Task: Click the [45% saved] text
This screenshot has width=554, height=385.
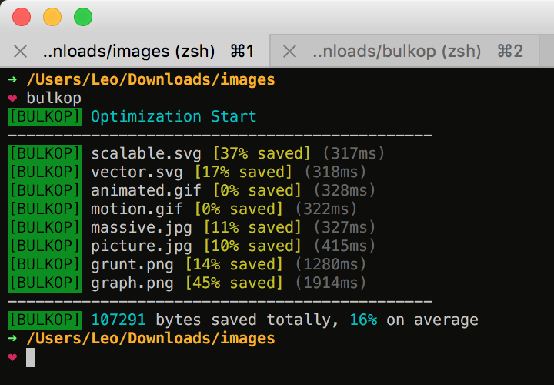Action: [234, 283]
